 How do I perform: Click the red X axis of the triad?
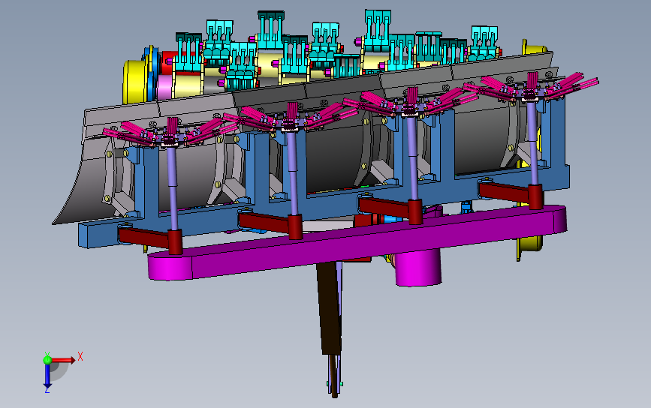63,359
